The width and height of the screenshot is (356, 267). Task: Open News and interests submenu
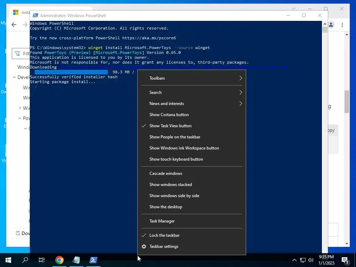[192, 104]
